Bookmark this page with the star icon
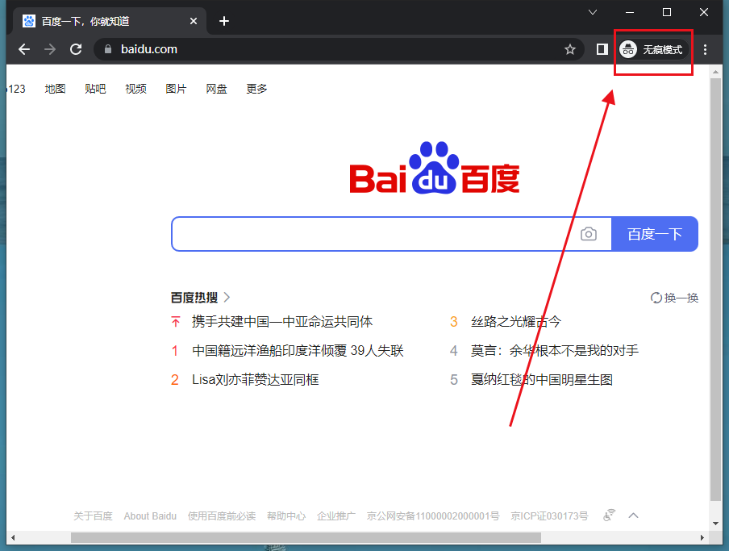729x551 pixels. (570, 49)
